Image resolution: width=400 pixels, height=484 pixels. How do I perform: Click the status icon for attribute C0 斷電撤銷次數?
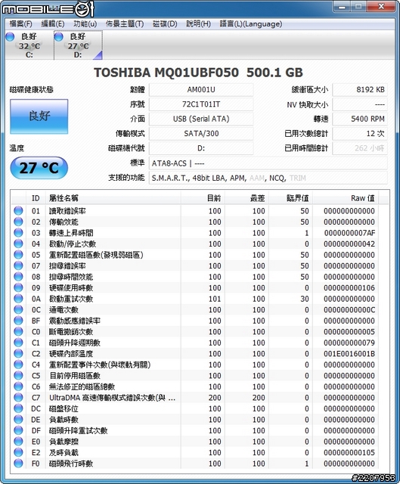pyautogui.click(x=18, y=331)
